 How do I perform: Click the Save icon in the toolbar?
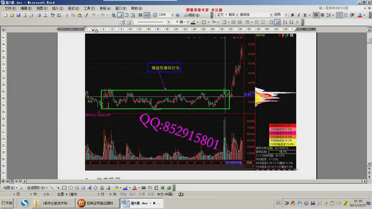(19, 15)
